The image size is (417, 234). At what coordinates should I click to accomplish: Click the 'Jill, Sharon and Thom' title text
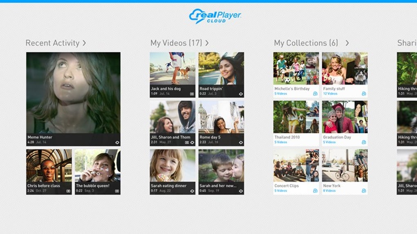tap(170, 137)
